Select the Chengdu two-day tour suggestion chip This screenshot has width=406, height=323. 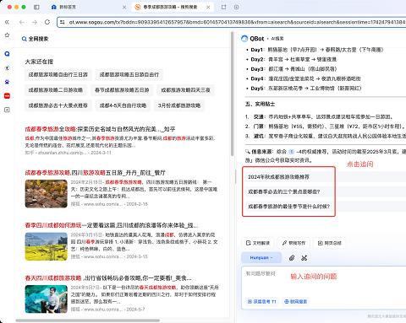point(56,90)
